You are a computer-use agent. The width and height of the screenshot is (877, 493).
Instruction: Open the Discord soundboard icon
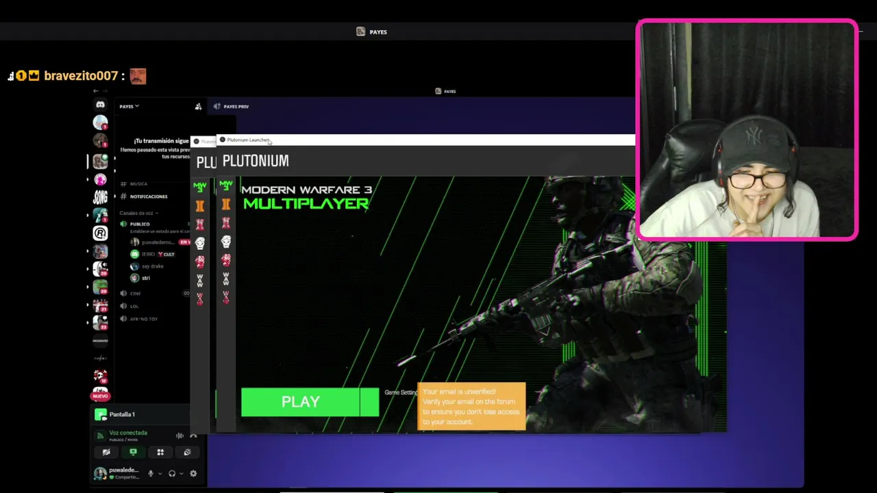[x=187, y=452]
